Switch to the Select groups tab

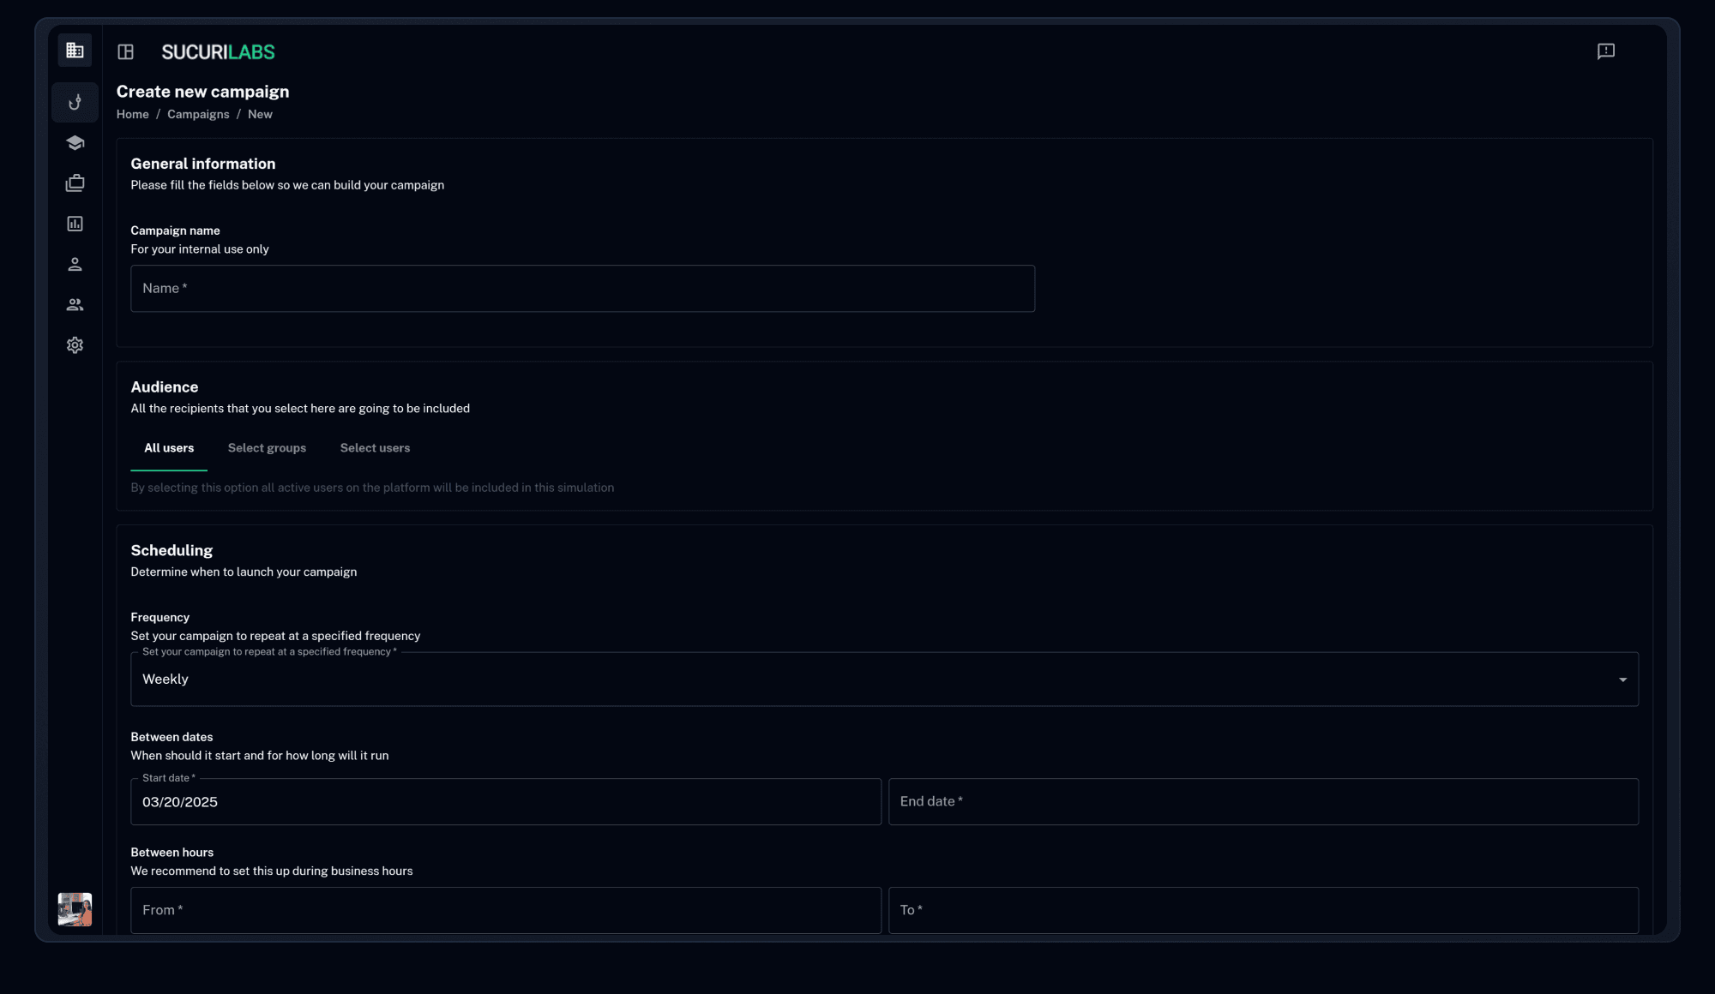pyautogui.click(x=267, y=448)
